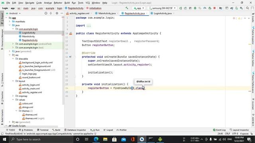Open the app run configuration dropdown
This screenshot has height=143, width=255.
139,8
